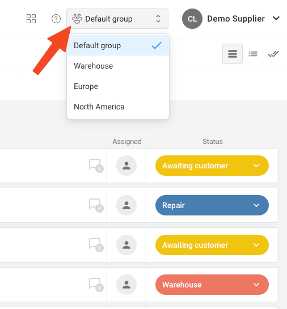
Task: Select the checked Default group option
Action: pyautogui.click(x=118, y=45)
